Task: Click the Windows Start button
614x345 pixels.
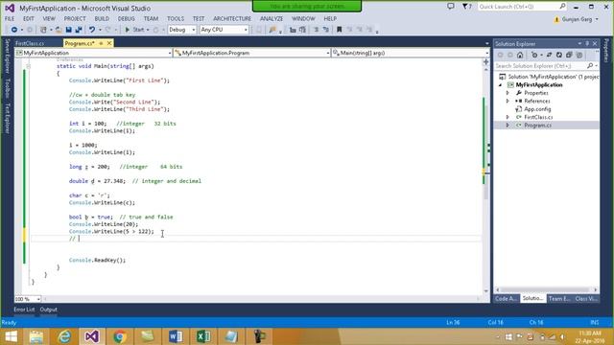Action: click(11, 336)
